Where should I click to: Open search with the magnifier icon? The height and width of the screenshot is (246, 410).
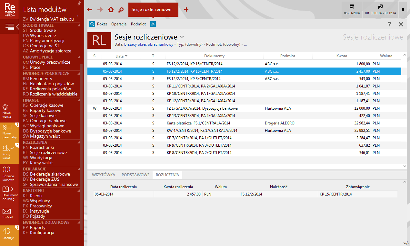point(121,10)
